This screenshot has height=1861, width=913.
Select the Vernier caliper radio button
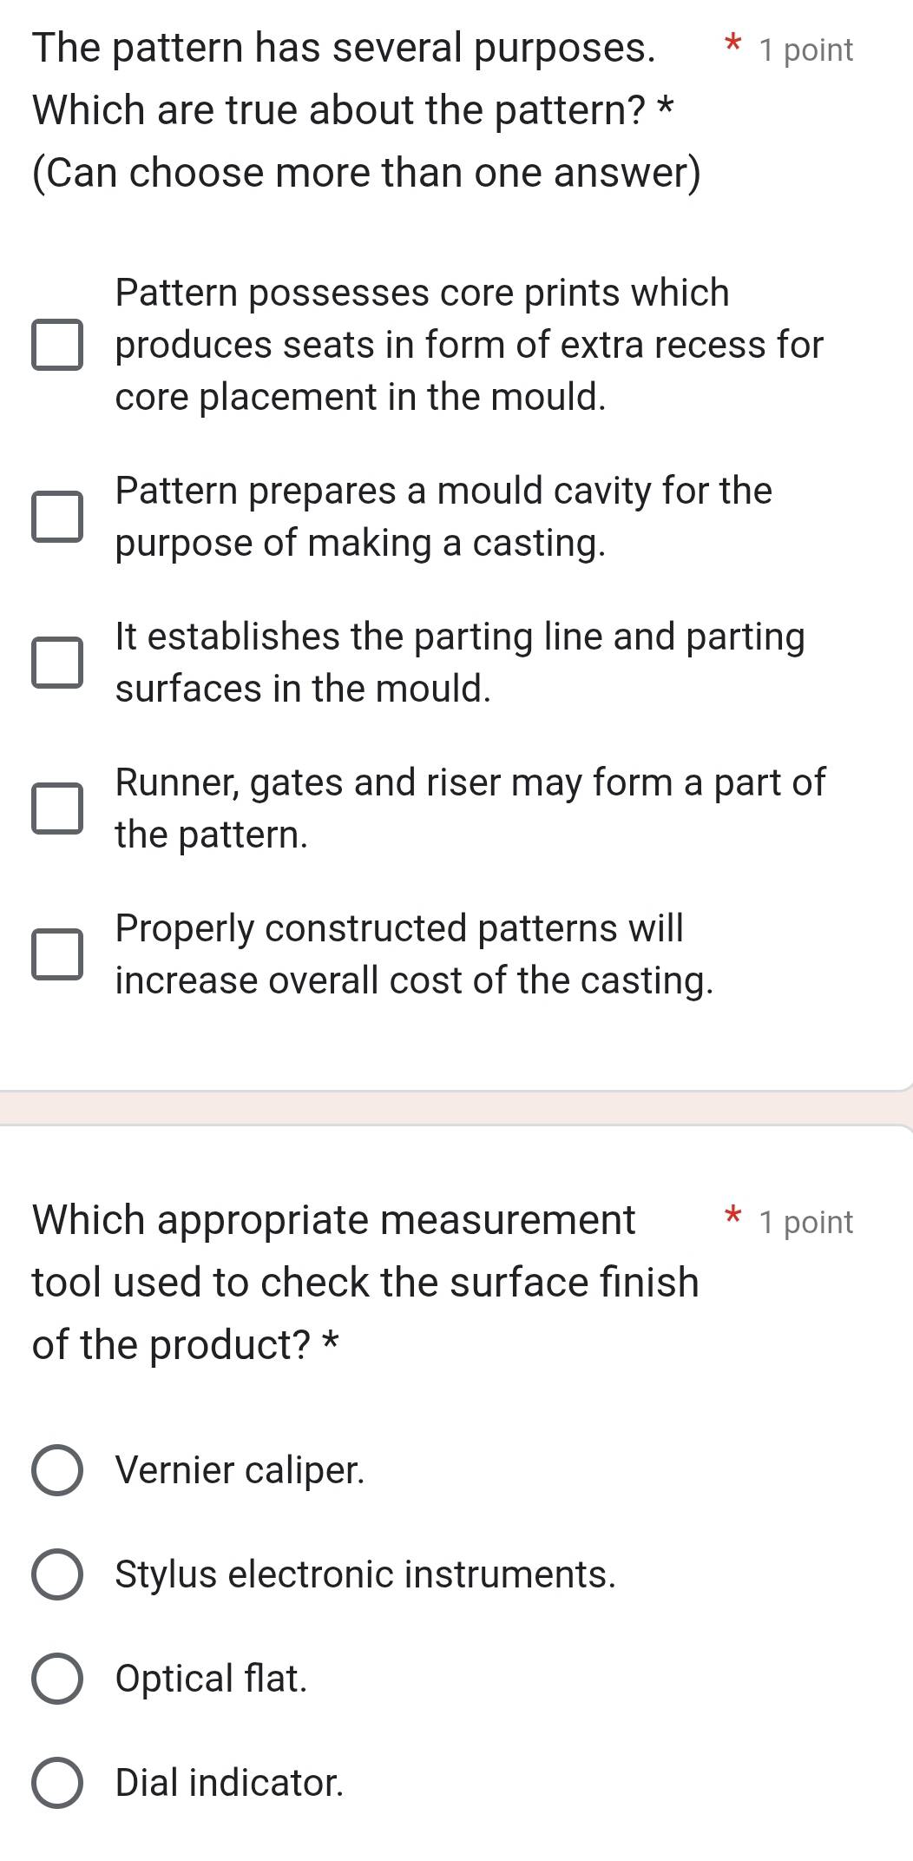(x=57, y=1471)
